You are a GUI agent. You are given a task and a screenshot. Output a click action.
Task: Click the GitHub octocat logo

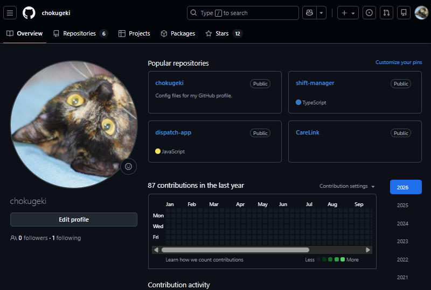click(29, 13)
